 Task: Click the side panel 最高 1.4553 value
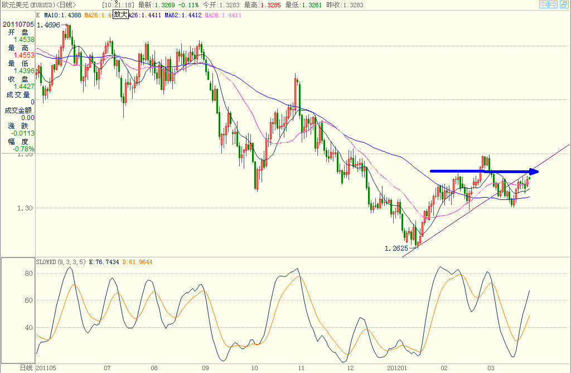coord(24,55)
